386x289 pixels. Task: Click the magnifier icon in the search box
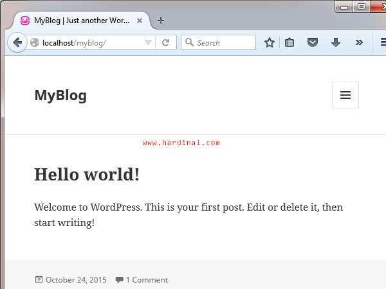(189, 42)
